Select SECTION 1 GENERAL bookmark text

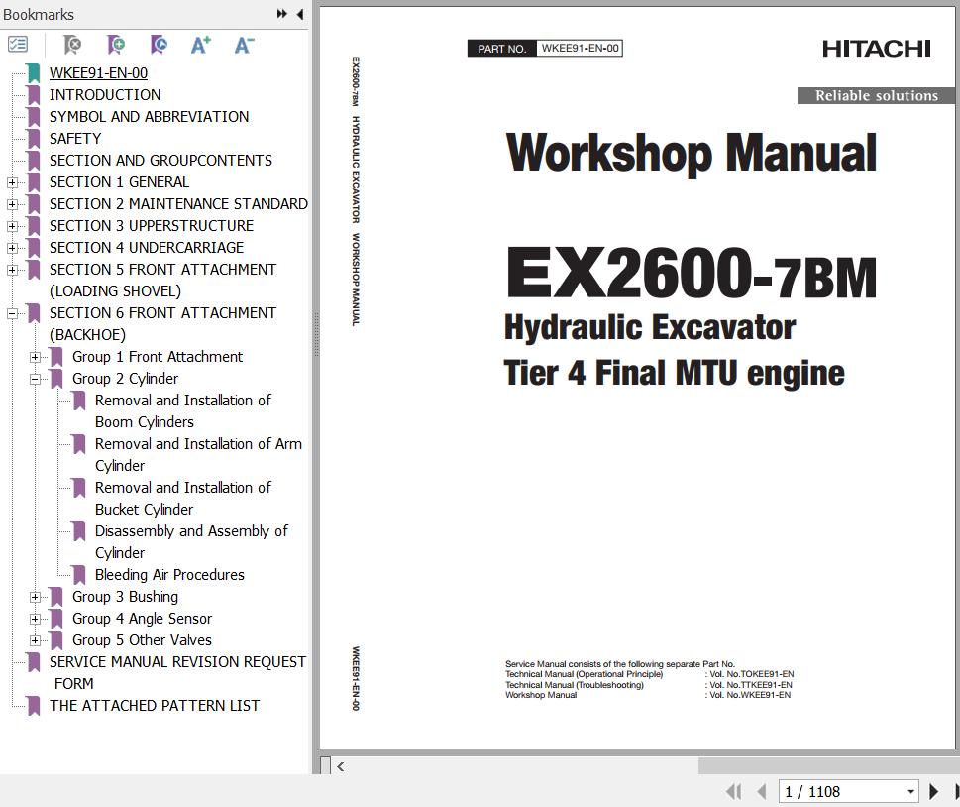tap(119, 182)
